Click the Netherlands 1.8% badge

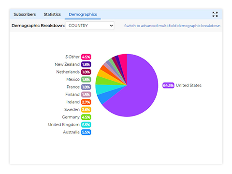[86, 72]
